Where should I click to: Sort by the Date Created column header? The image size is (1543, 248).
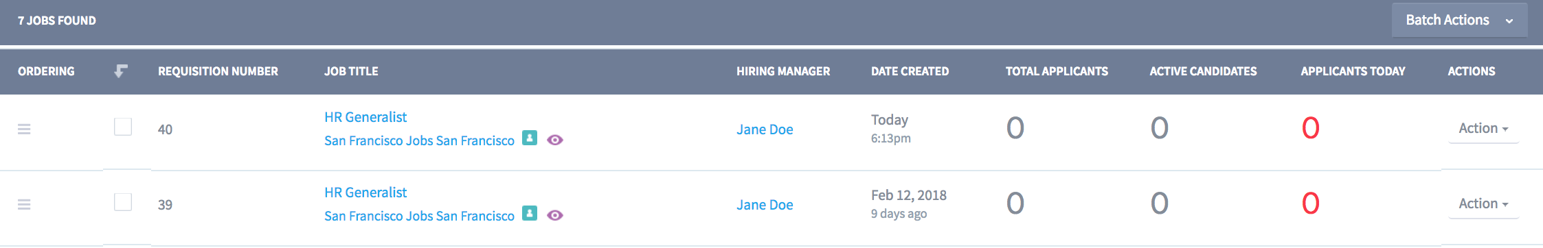point(910,71)
